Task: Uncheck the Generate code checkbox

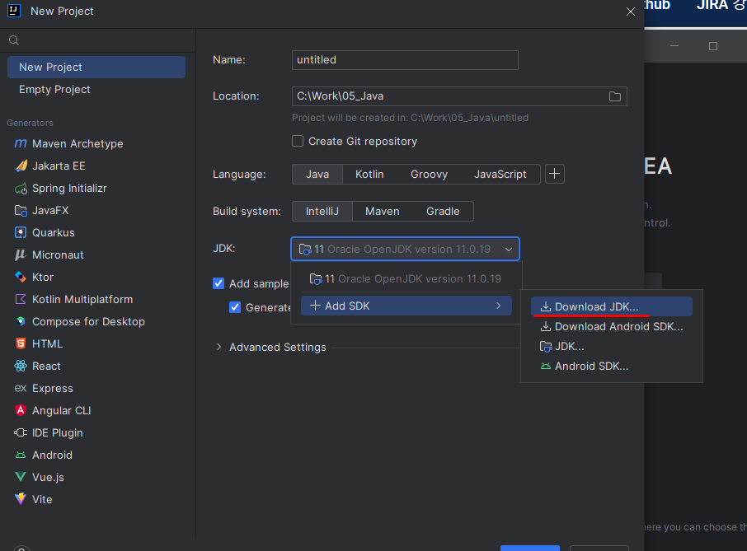Action: point(235,307)
